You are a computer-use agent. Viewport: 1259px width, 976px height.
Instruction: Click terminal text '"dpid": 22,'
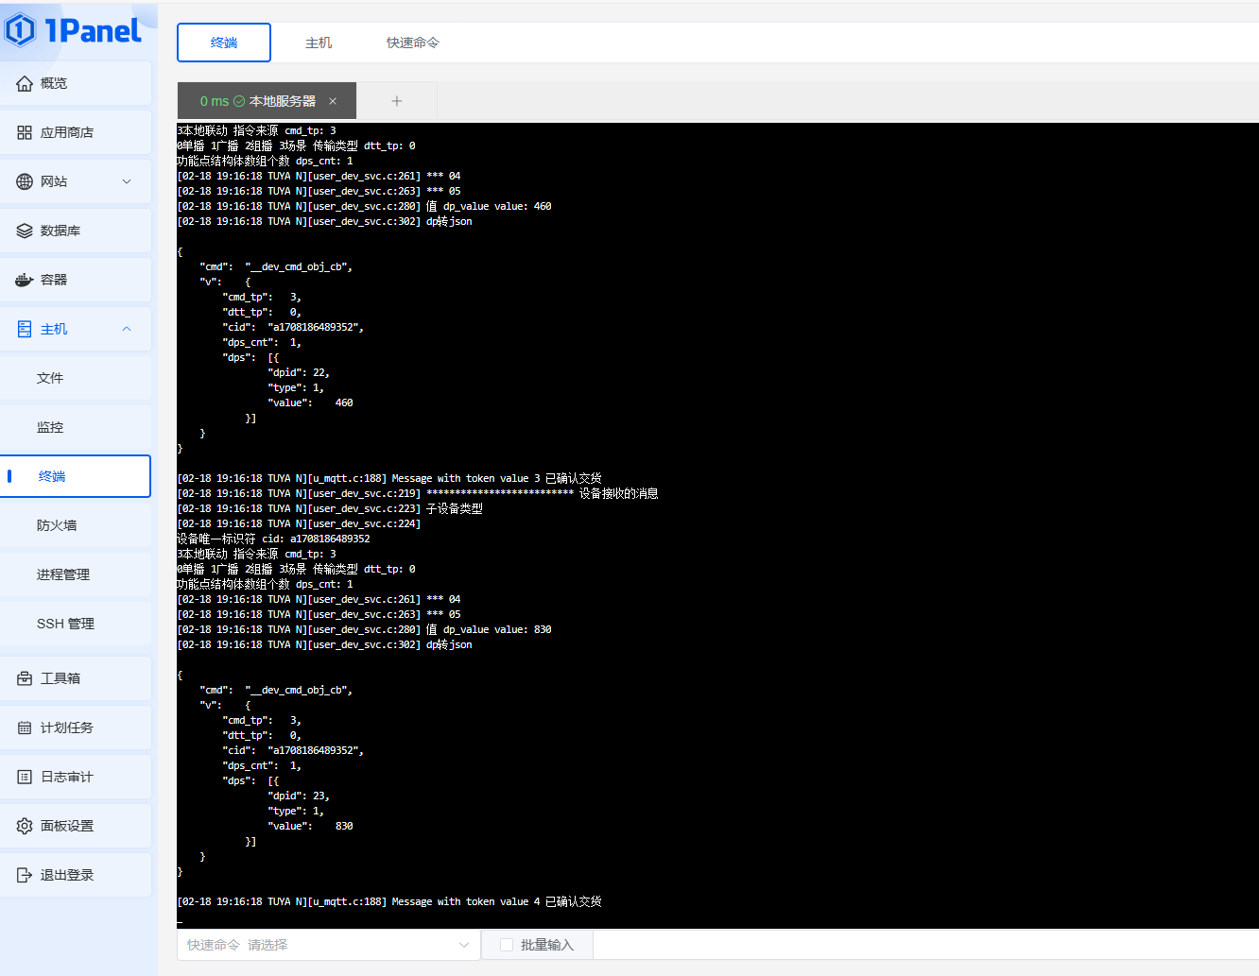coord(299,372)
